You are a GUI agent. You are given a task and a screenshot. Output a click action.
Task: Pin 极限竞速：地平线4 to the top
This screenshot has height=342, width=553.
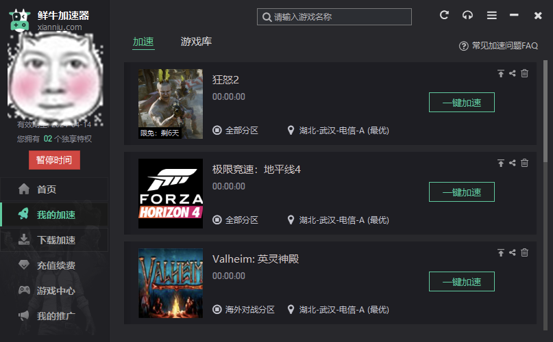501,163
